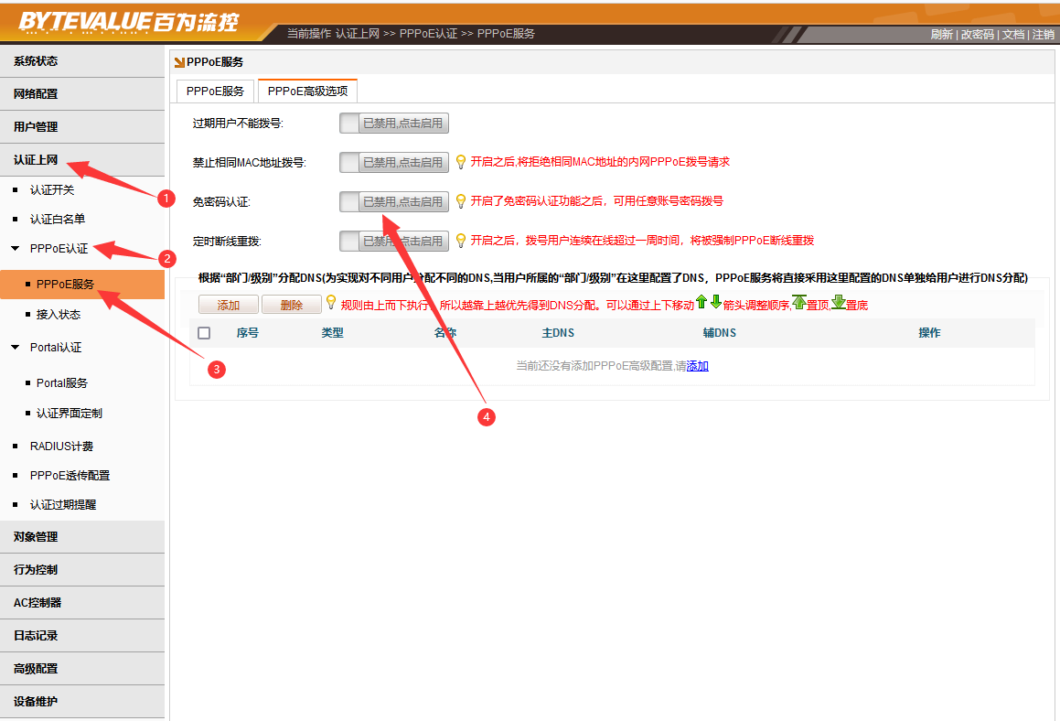Open 接入状态 in the sidebar
This screenshot has width=1060, height=721.
click(x=58, y=315)
